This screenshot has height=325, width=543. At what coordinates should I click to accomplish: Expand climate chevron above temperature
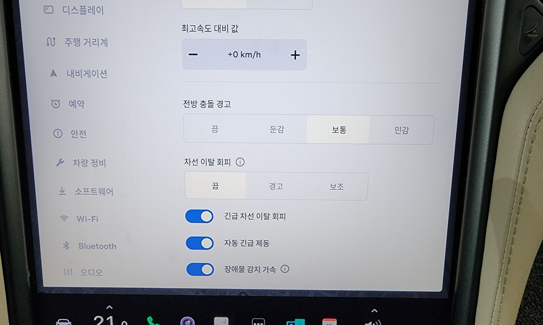tap(109, 307)
